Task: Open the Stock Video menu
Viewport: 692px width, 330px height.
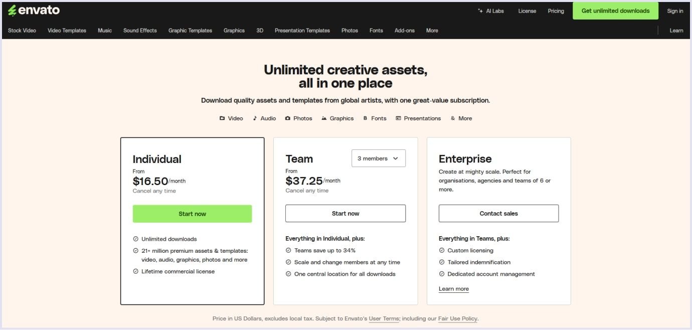Action: (x=22, y=31)
